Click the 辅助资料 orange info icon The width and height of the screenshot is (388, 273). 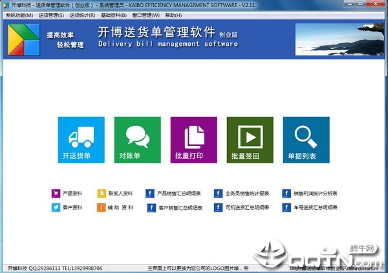pos(102,208)
